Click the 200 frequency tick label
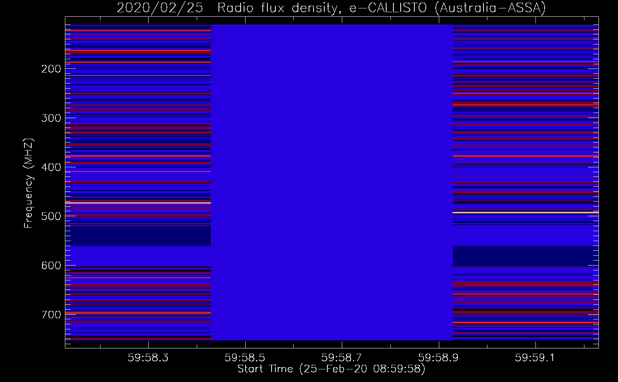The image size is (618, 382). (51, 69)
